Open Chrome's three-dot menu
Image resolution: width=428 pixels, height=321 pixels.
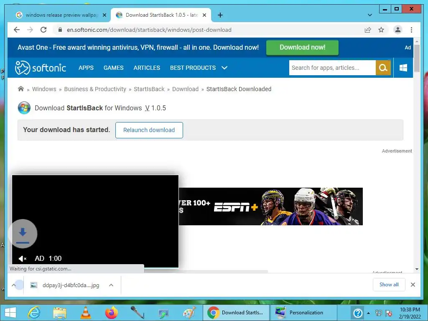coord(411,30)
